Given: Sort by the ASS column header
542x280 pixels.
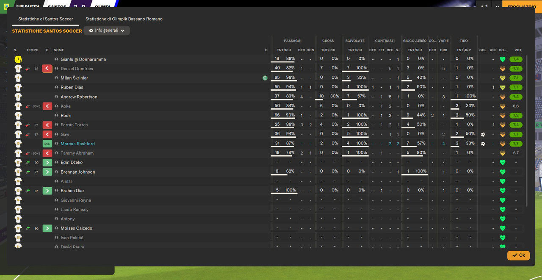Looking at the screenshot, I should tap(493, 50).
